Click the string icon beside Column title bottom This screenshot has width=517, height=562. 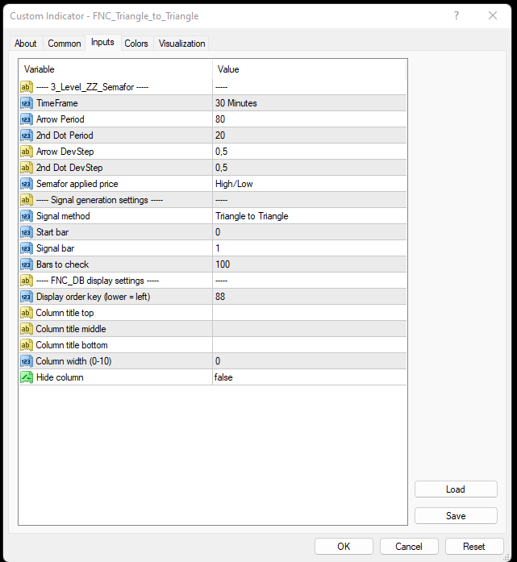coord(27,345)
